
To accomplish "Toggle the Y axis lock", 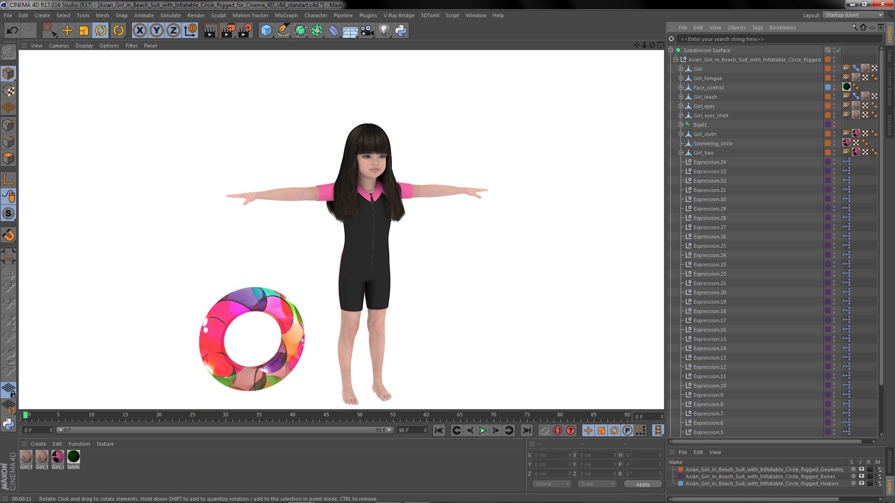I will click(157, 31).
